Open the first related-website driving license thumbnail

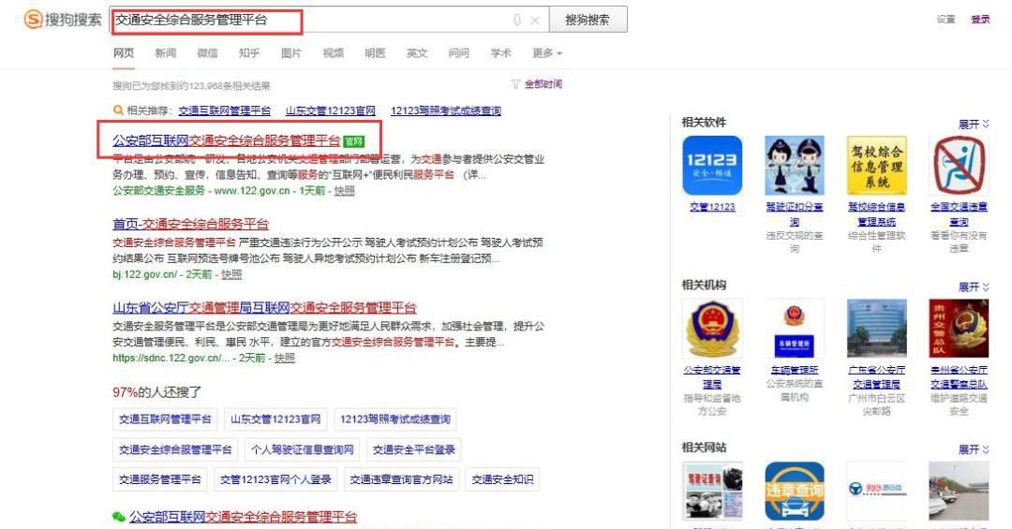712,491
